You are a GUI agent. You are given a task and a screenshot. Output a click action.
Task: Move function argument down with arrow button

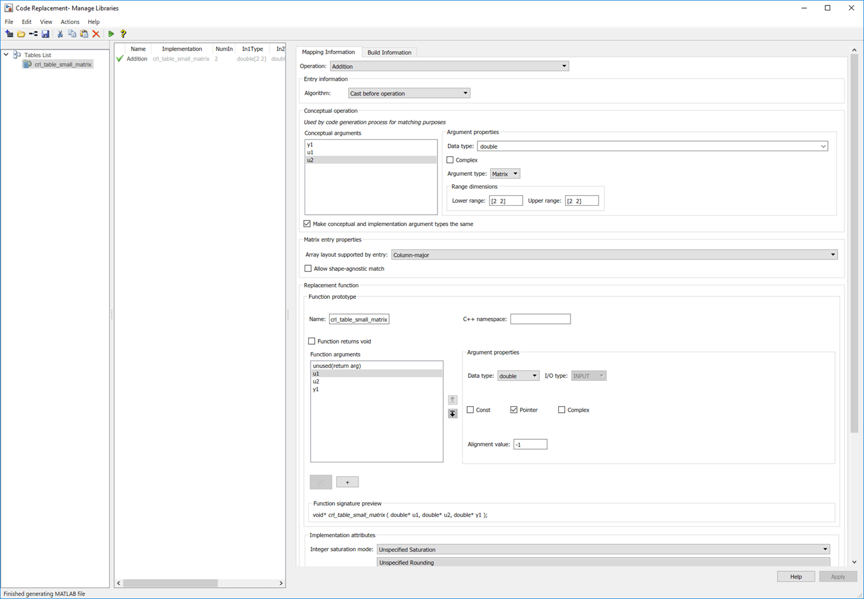pyautogui.click(x=452, y=413)
